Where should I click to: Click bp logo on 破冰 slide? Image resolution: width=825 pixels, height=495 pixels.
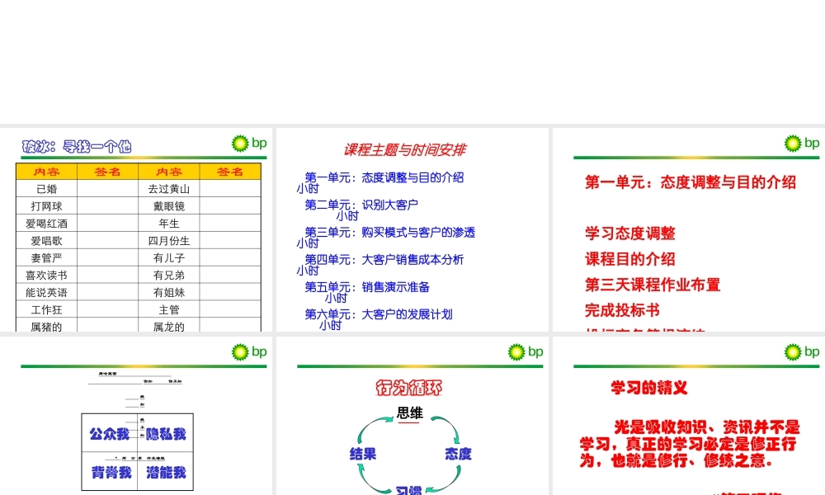[249, 143]
